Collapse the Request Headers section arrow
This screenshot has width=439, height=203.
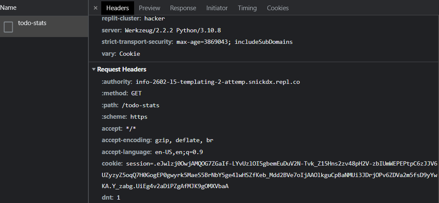94,69
